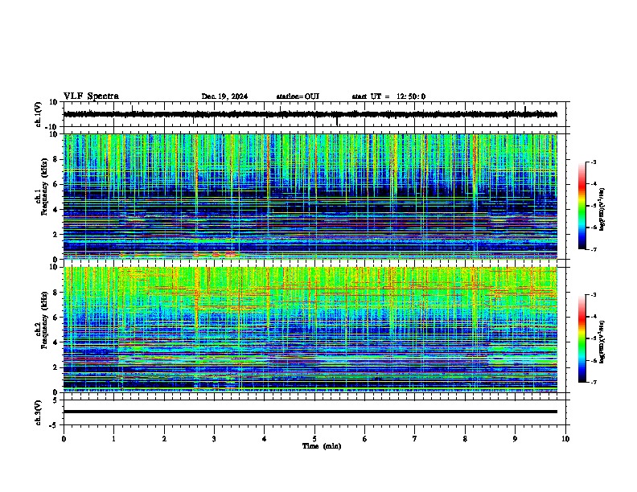The height and width of the screenshot is (492, 637).
Task: Click the "-3" label on ch.1 color bar
Action: 594,162
